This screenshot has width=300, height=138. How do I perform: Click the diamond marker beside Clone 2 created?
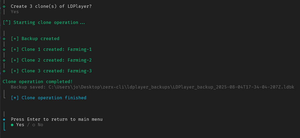[4, 60]
